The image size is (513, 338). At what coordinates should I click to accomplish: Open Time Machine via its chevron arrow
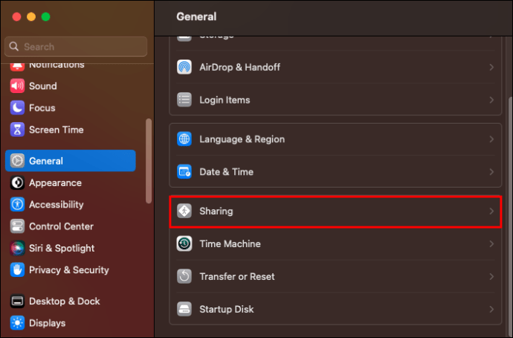tap(491, 244)
